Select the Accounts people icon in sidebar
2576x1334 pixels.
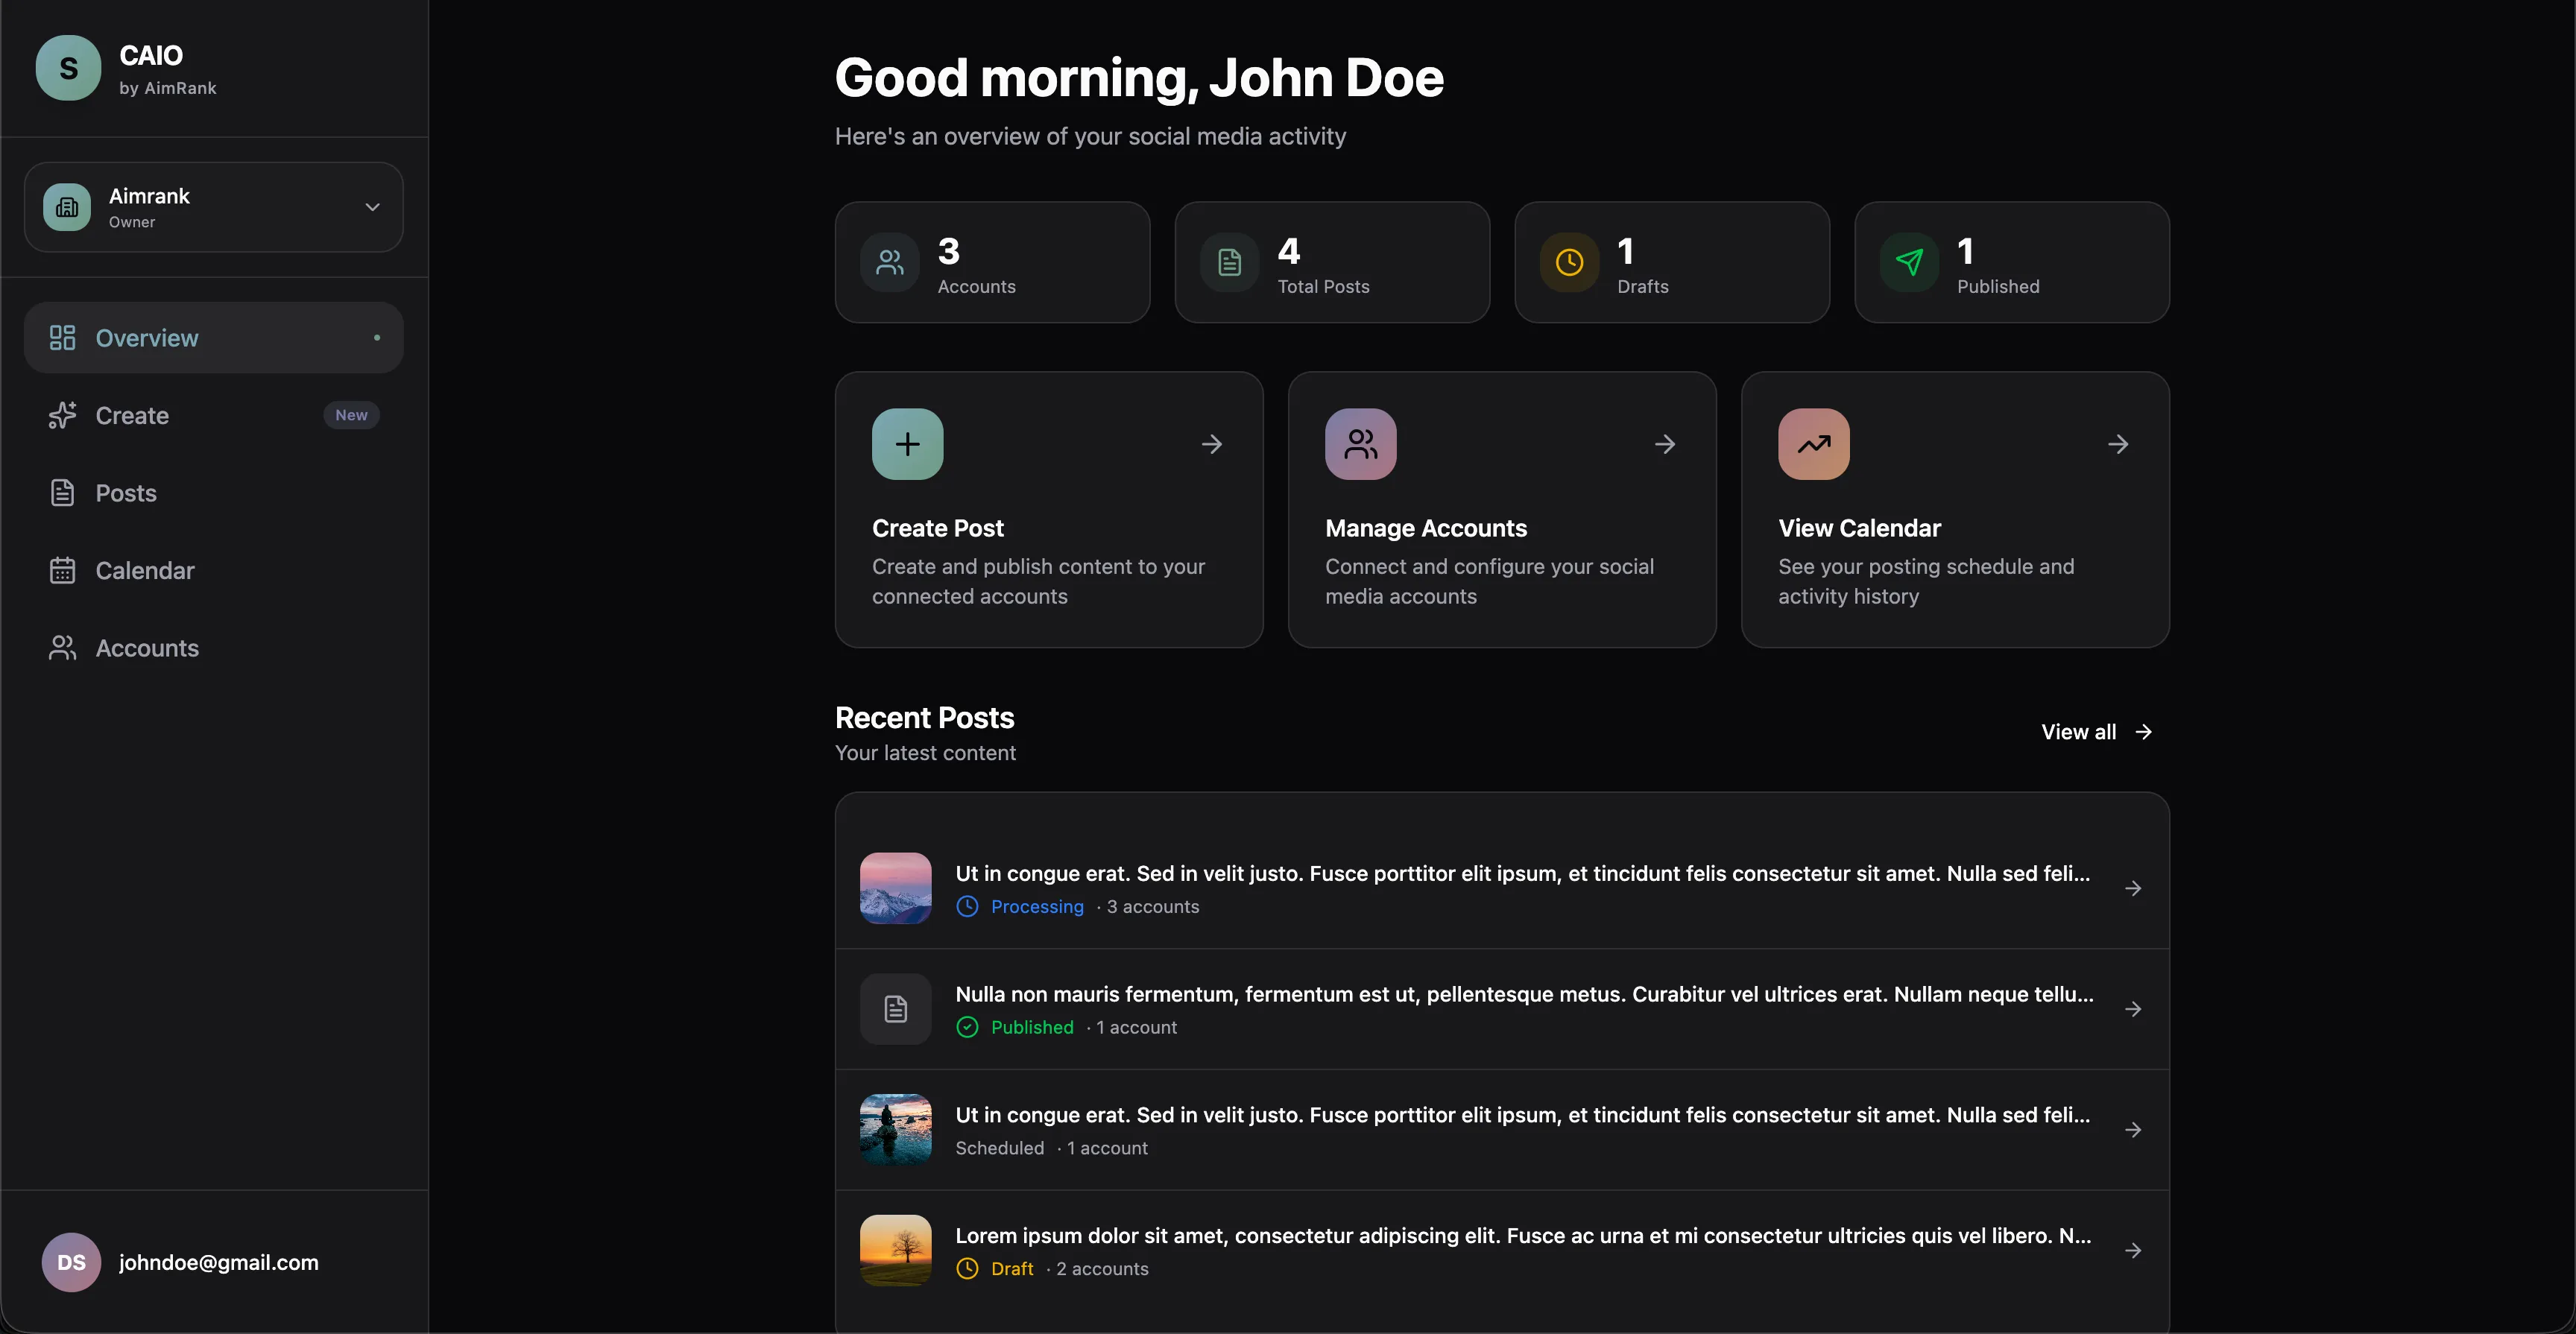[x=63, y=647]
